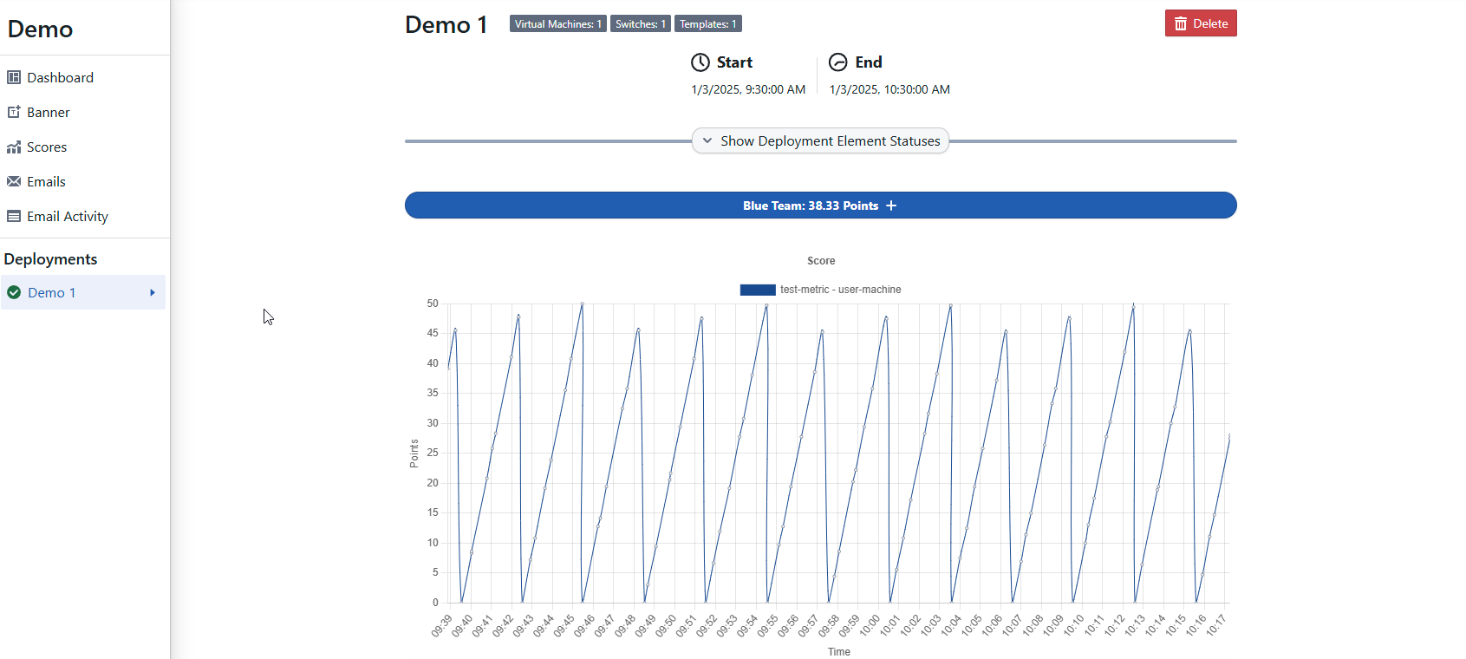Open the Dashboard page
Screen dimensions: 1466x659
point(60,77)
